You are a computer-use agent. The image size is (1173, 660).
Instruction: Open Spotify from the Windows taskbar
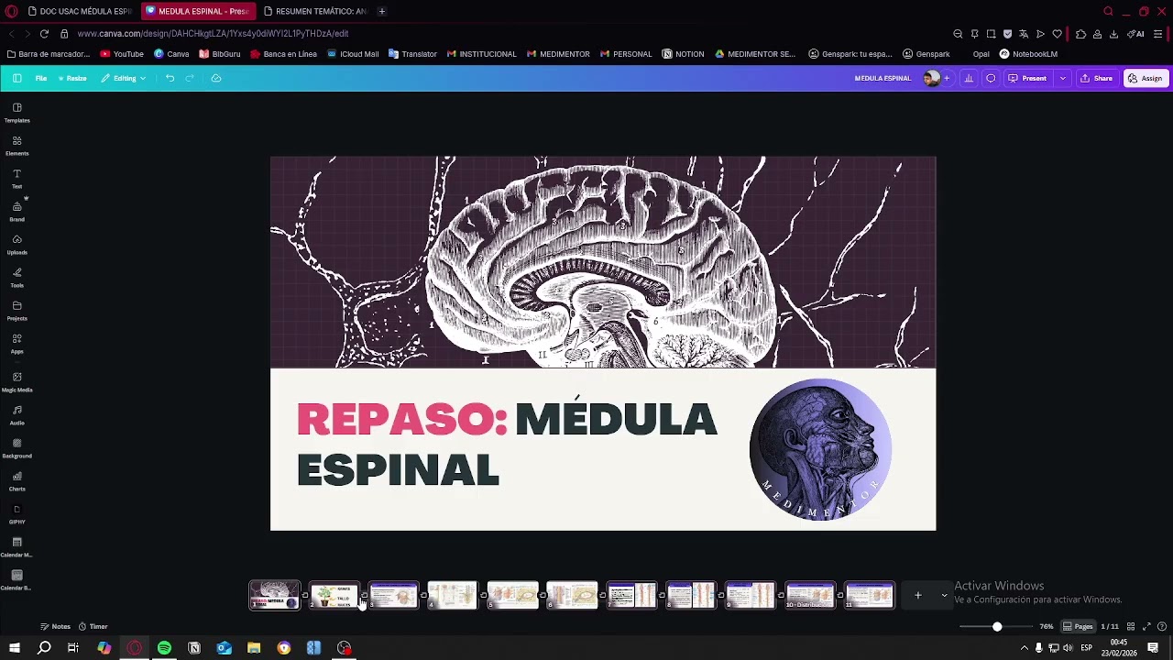(164, 648)
